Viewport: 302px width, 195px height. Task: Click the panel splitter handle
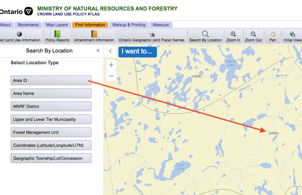[105, 136]
